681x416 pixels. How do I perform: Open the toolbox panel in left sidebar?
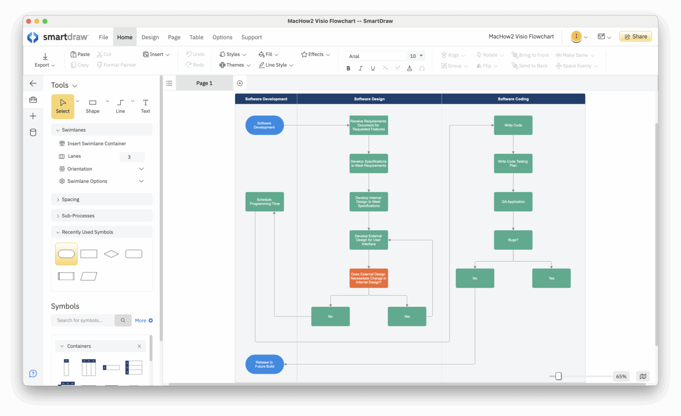(x=33, y=100)
